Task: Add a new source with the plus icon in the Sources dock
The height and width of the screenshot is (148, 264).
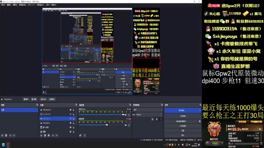Action: tap(41, 136)
